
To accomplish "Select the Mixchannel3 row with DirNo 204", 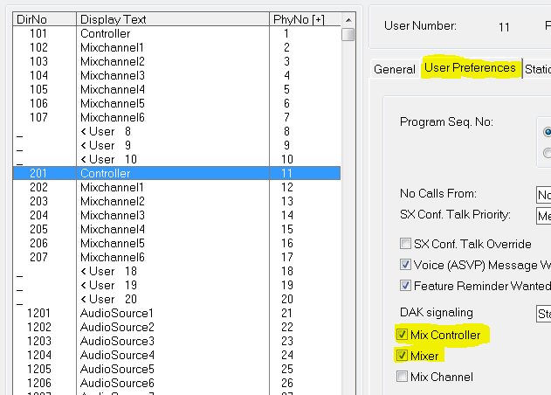I will [x=112, y=215].
